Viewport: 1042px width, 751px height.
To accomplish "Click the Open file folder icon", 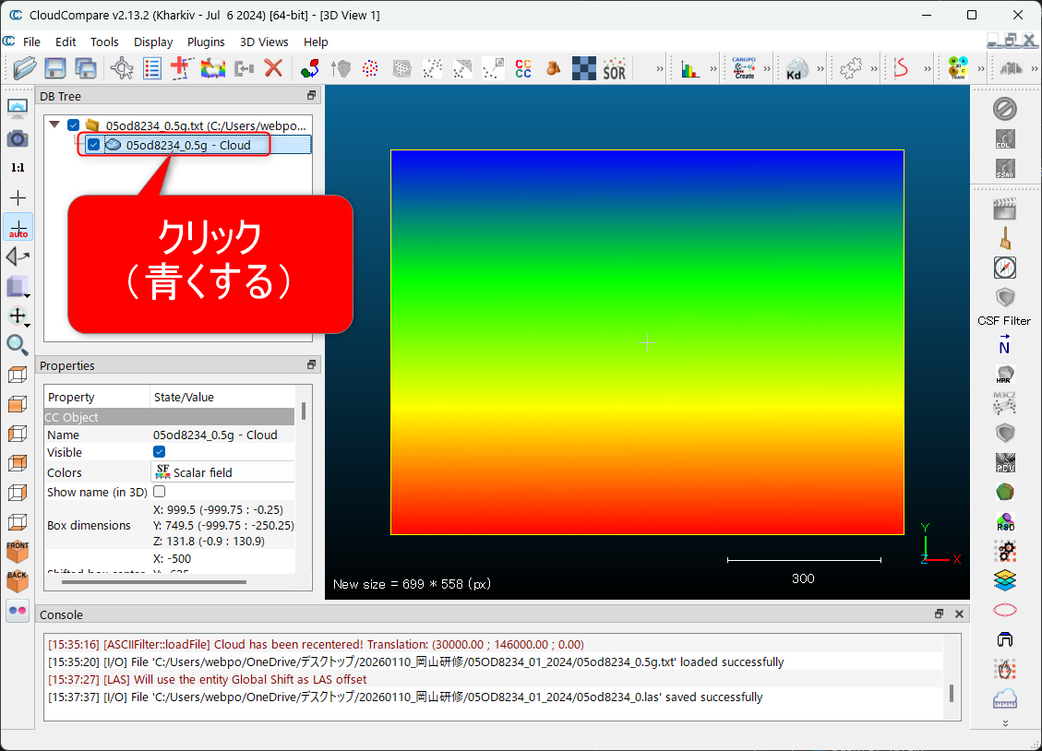I will tap(25, 67).
